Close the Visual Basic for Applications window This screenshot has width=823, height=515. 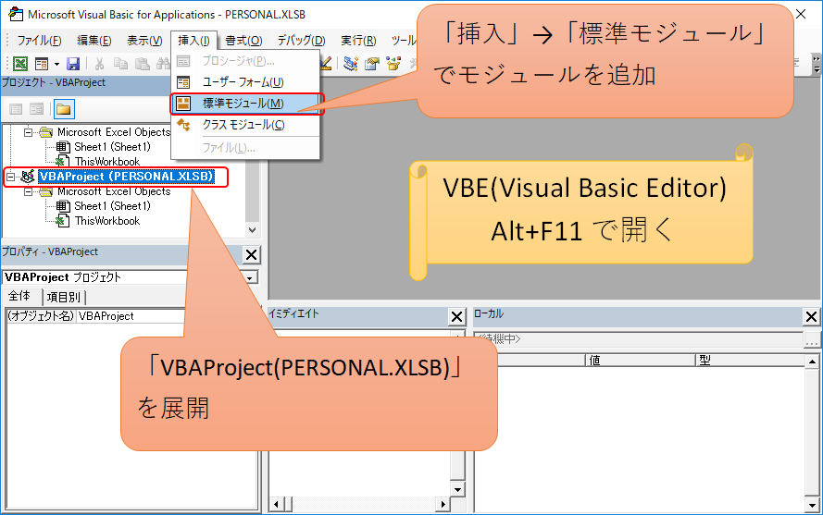click(x=801, y=14)
